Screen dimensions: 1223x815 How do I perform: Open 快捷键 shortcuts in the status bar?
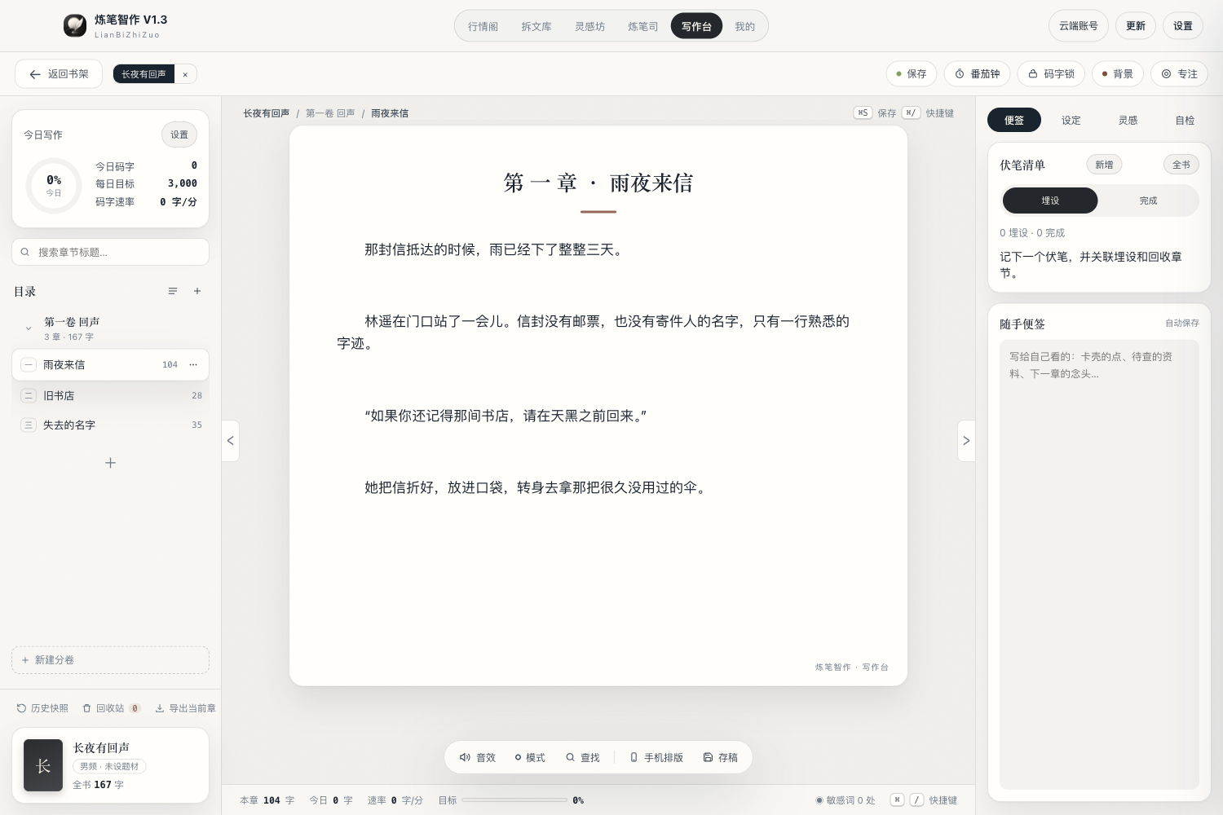pos(924,800)
